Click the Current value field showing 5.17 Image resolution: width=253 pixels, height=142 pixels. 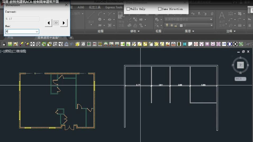22,19
